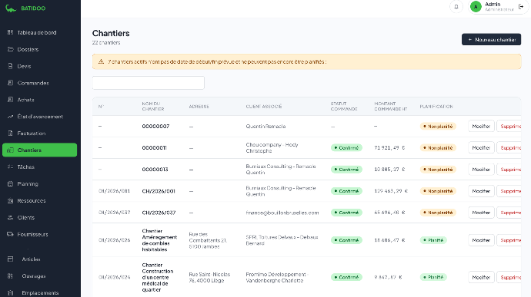Click the Ressources sidebar icon
The width and height of the screenshot is (531, 297).
11,201
